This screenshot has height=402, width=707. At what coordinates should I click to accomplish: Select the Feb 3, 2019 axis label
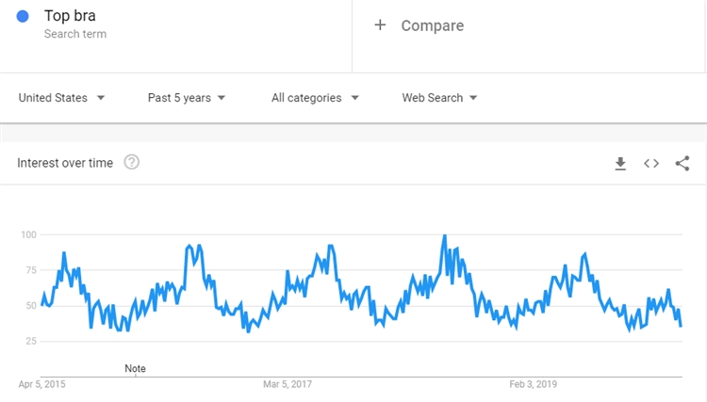click(x=534, y=384)
